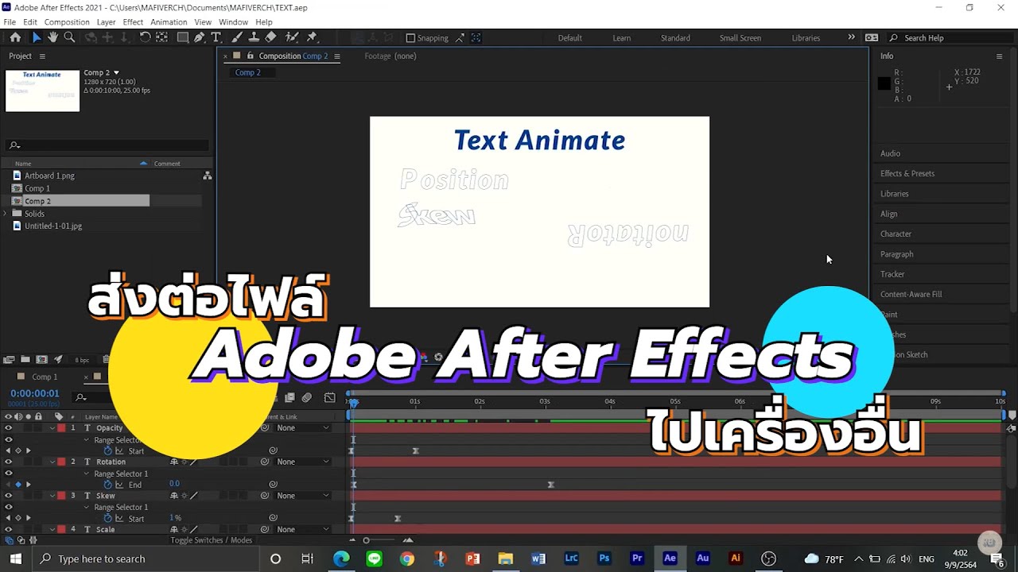Image resolution: width=1018 pixels, height=572 pixels.
Task: Open Skew layer parent None dropdown
Action: [302, 496]
